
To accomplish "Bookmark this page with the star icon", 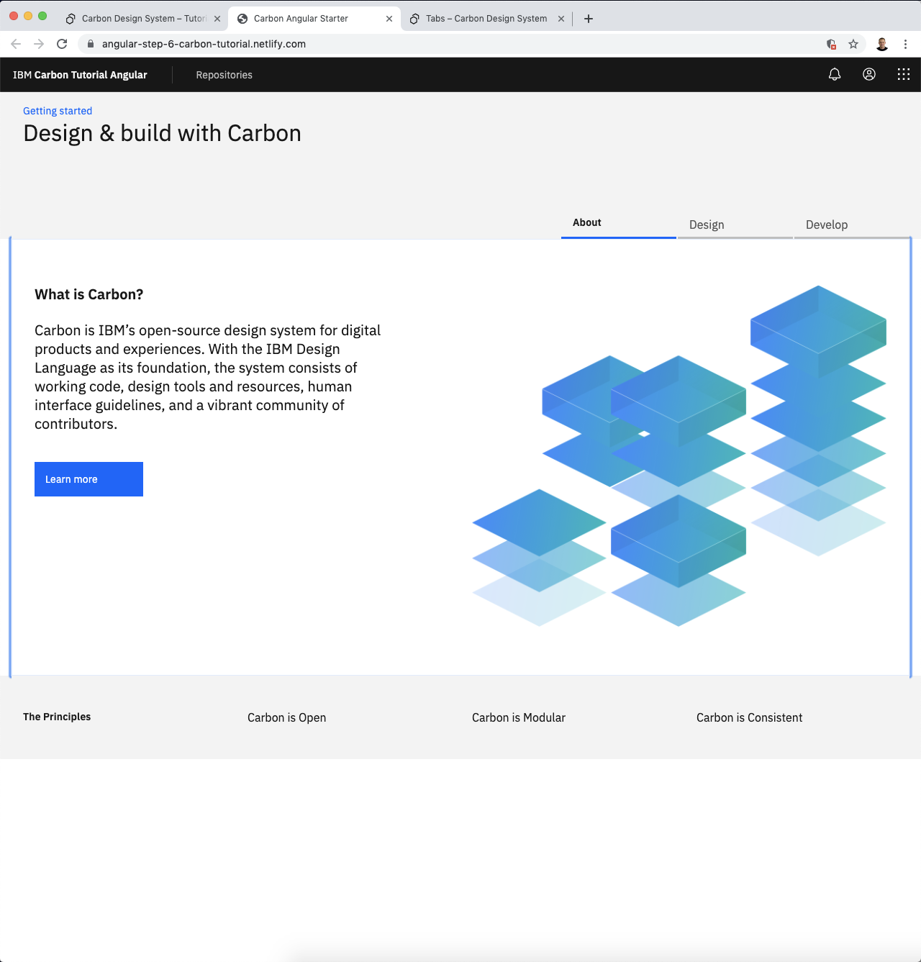I will click(853, 44).
